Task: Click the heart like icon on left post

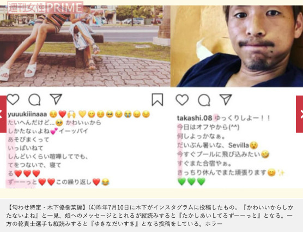Action: tap(13, 99)
